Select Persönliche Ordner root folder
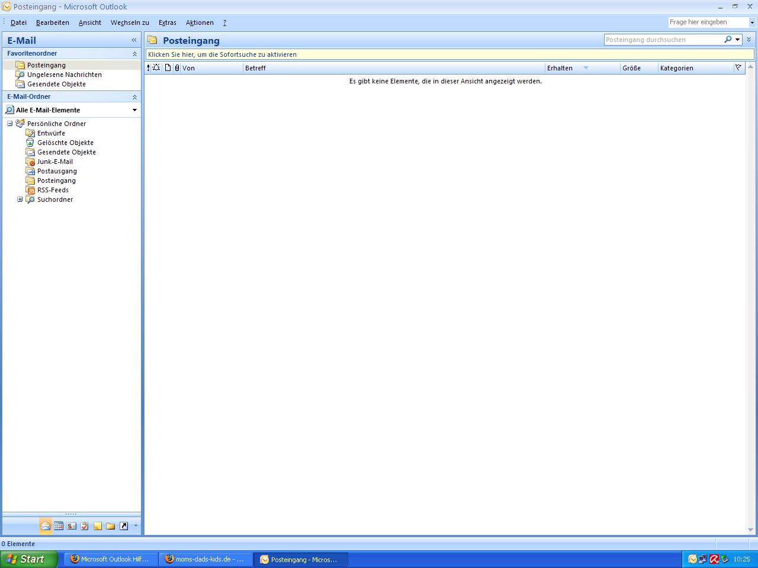The image size is (758, 568). [x=56, y=124]
